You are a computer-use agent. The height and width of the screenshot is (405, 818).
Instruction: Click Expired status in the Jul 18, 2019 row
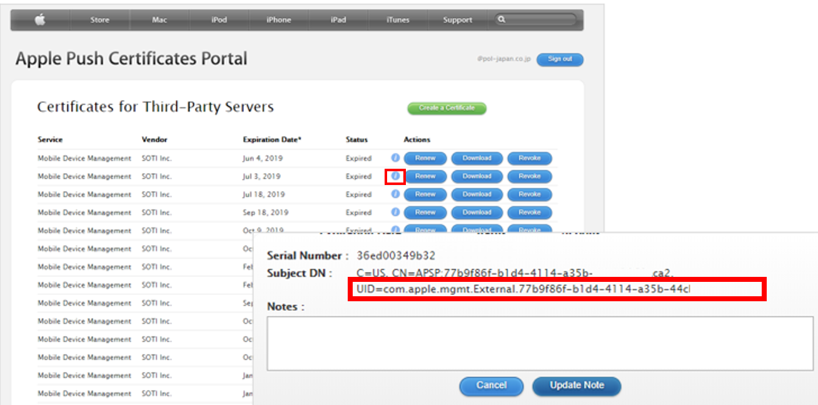click(x=358, y=194)
